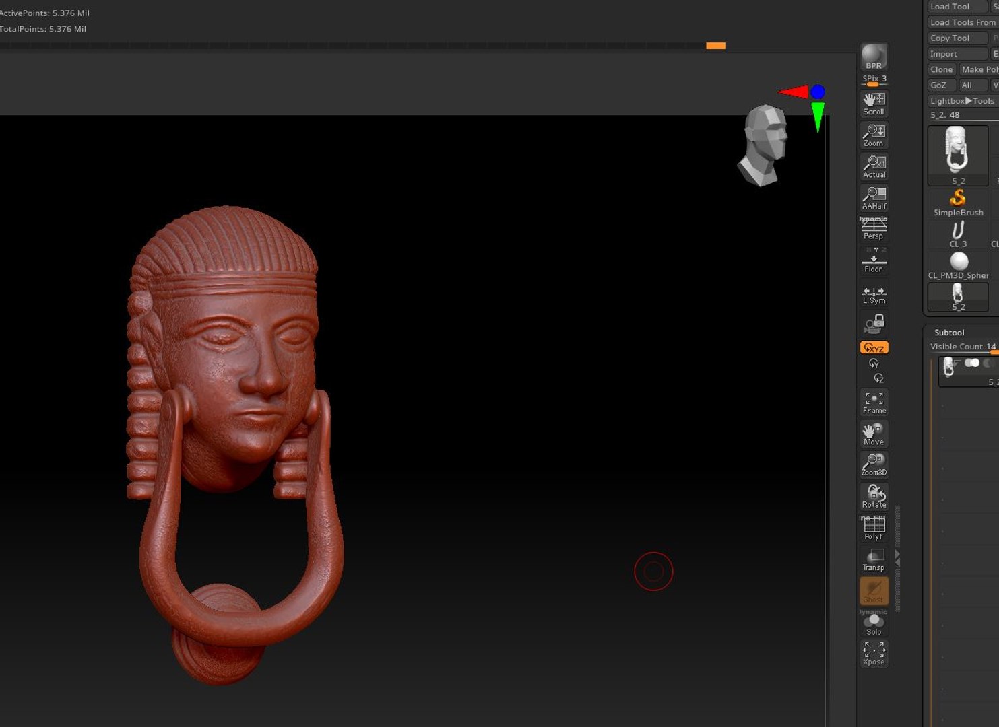Toggle Solo mode
This screenshot has height=727, width=999.
coord(874,623)
